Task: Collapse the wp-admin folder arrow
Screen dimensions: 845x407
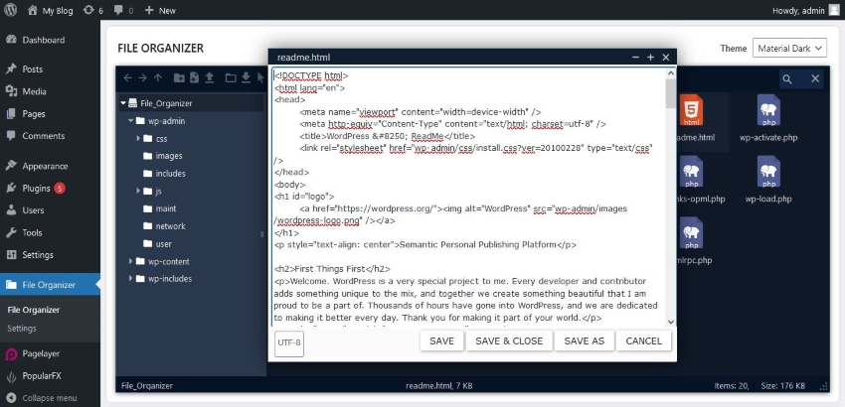Action: pyautogui.click(x=131, y=120)
